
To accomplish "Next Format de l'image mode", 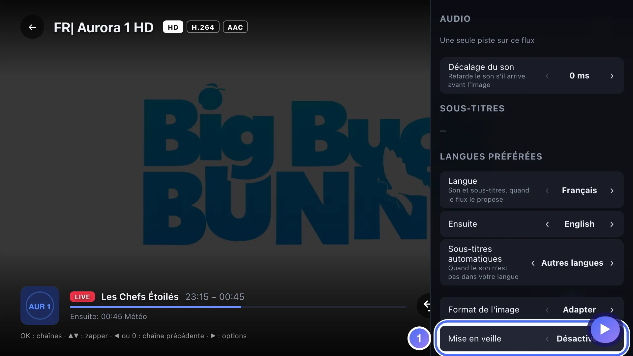I will tap(612, 310).
